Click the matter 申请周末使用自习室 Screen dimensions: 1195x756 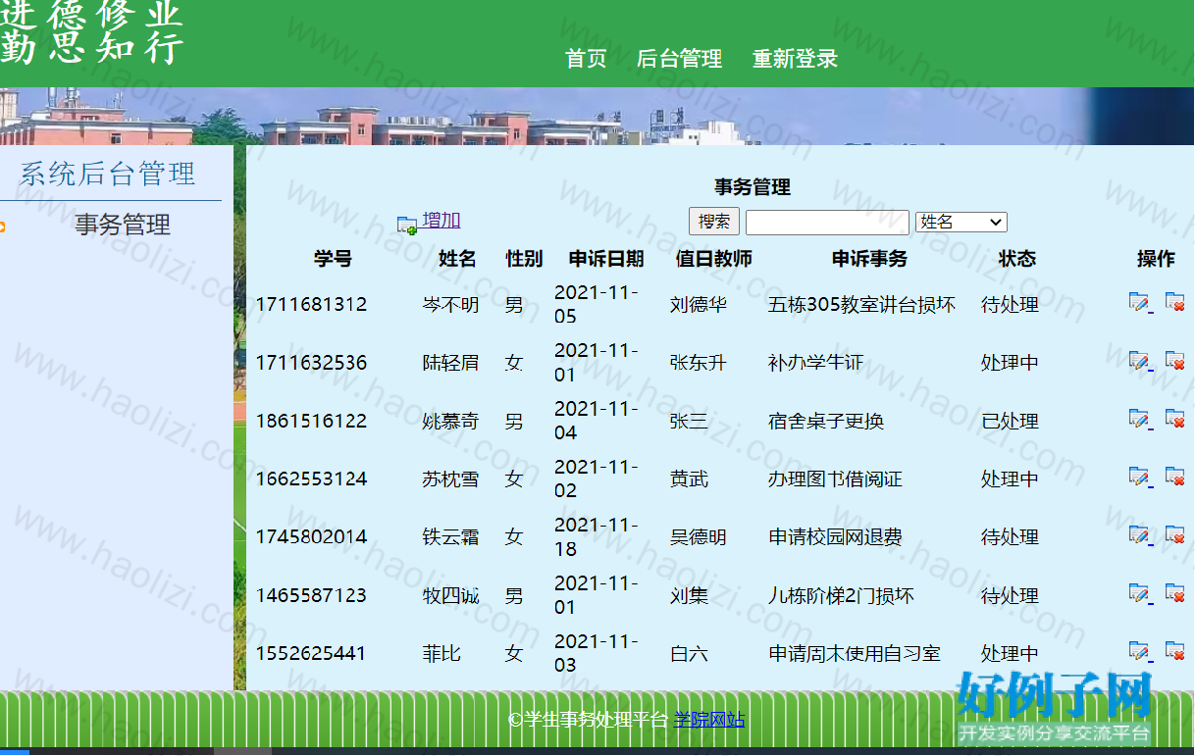point(855,654)
